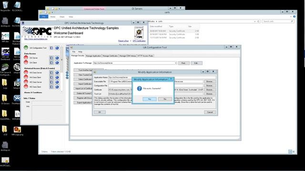Open the File tab in certs Explorer
Screen dimensions: 305x171
point(44,17)
